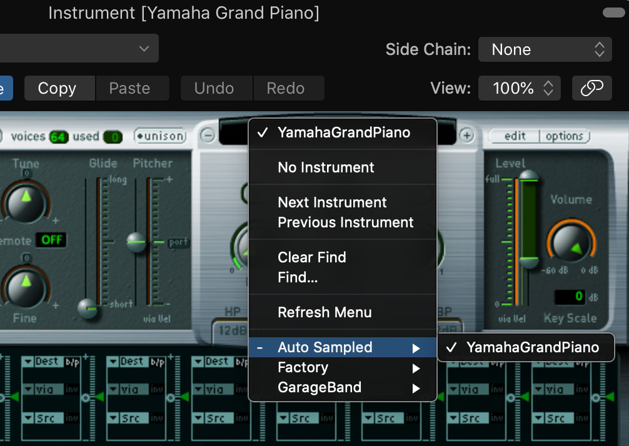Expand the Auto Sampled submenu arrow

coord(416,348)
